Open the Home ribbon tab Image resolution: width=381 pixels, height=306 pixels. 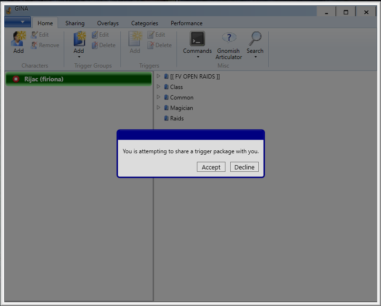coord(45,23)
